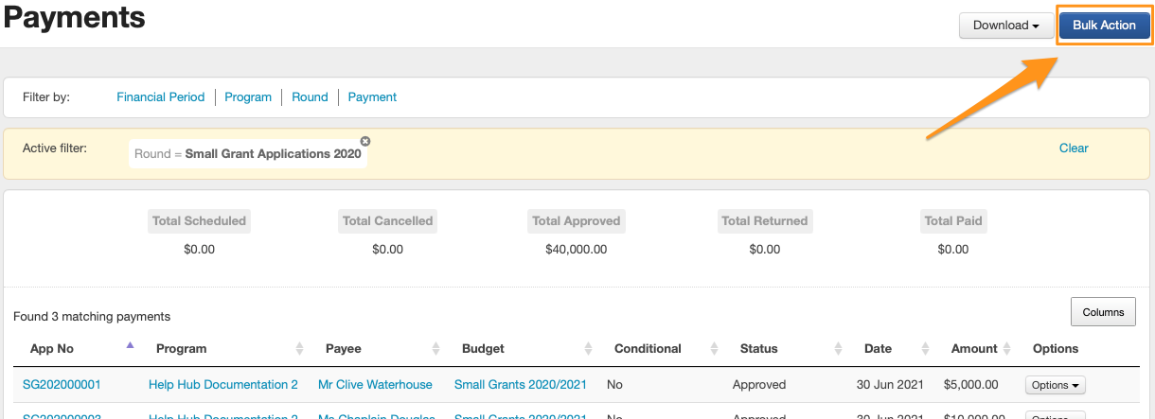Open the Columns chooser
This screenshot has height=419, width=1155.
pyautogui.click(x=1103, y=312)
